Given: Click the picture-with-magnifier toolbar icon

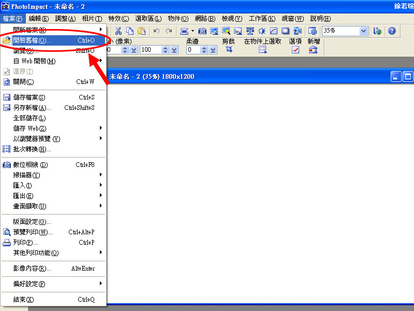Looking at the screenshot, I should click(226, 31).
